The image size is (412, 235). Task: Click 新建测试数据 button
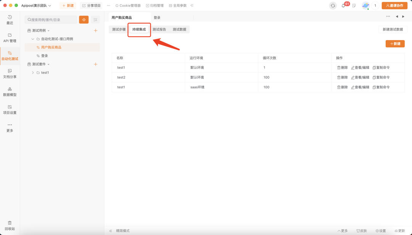(393, 29)
